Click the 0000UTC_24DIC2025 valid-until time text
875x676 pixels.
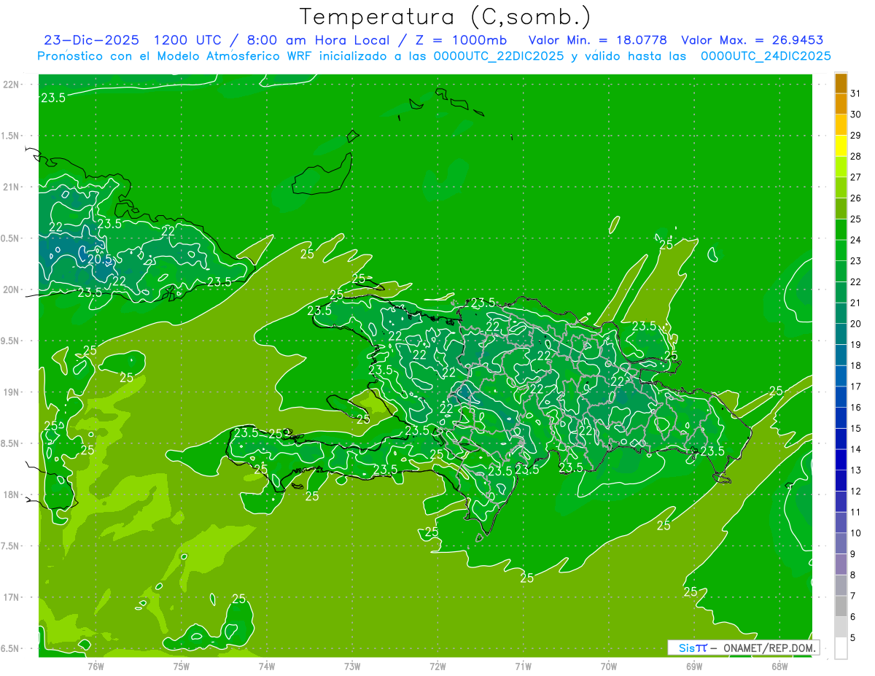tap(766, 56)
